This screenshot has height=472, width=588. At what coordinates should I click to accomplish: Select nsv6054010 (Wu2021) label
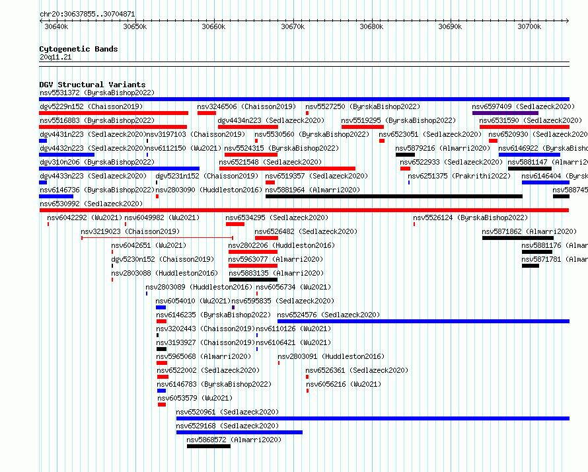[193, 301]
